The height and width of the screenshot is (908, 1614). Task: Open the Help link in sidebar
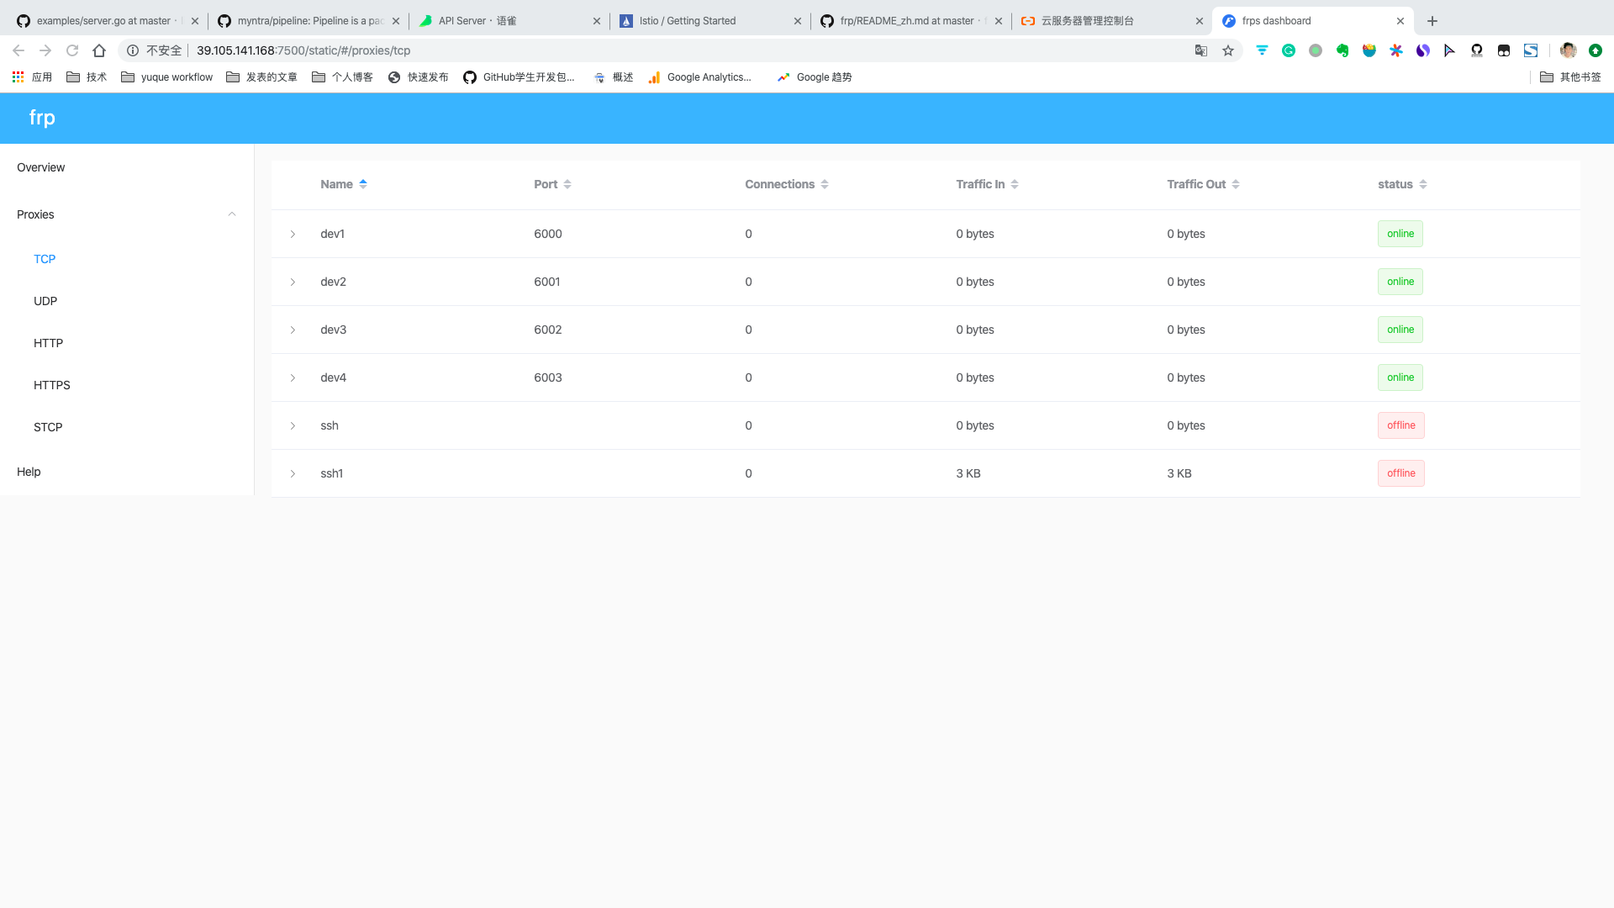coord(29,472)
